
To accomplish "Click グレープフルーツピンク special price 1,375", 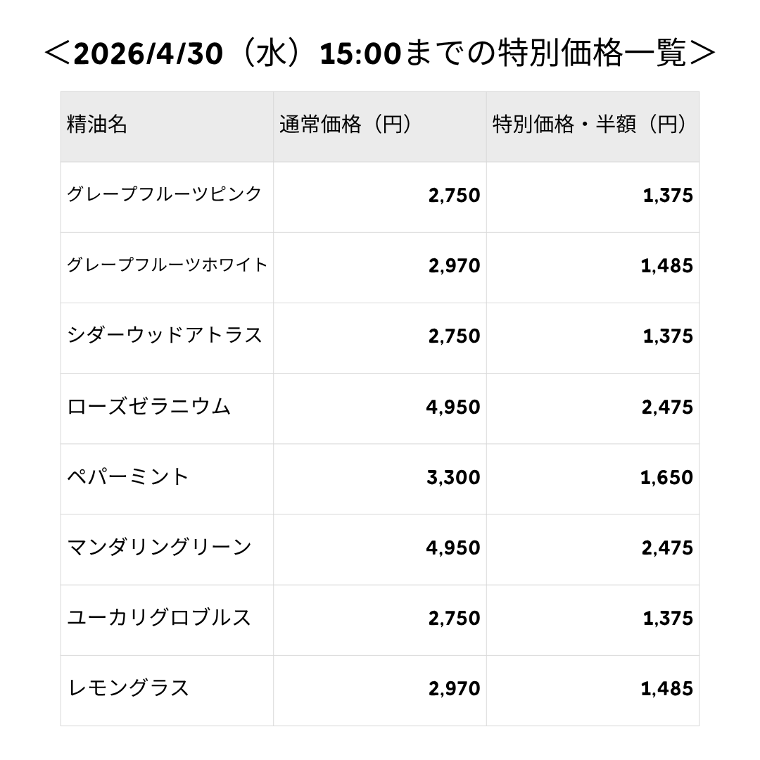I will (667, 196).
